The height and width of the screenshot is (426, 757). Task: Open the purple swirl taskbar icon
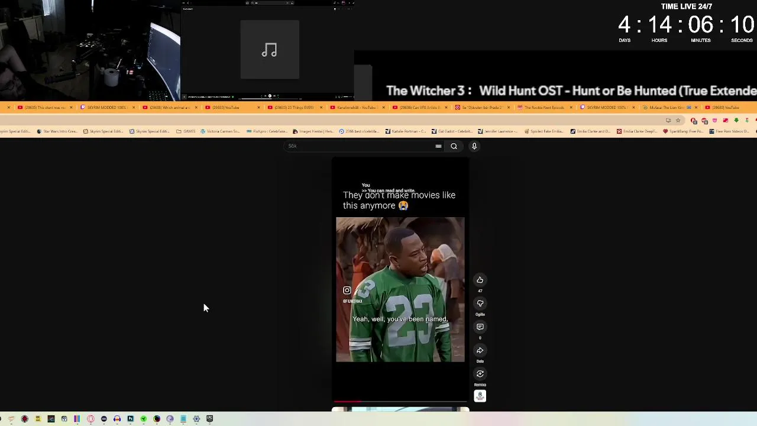tap(170, 419)
